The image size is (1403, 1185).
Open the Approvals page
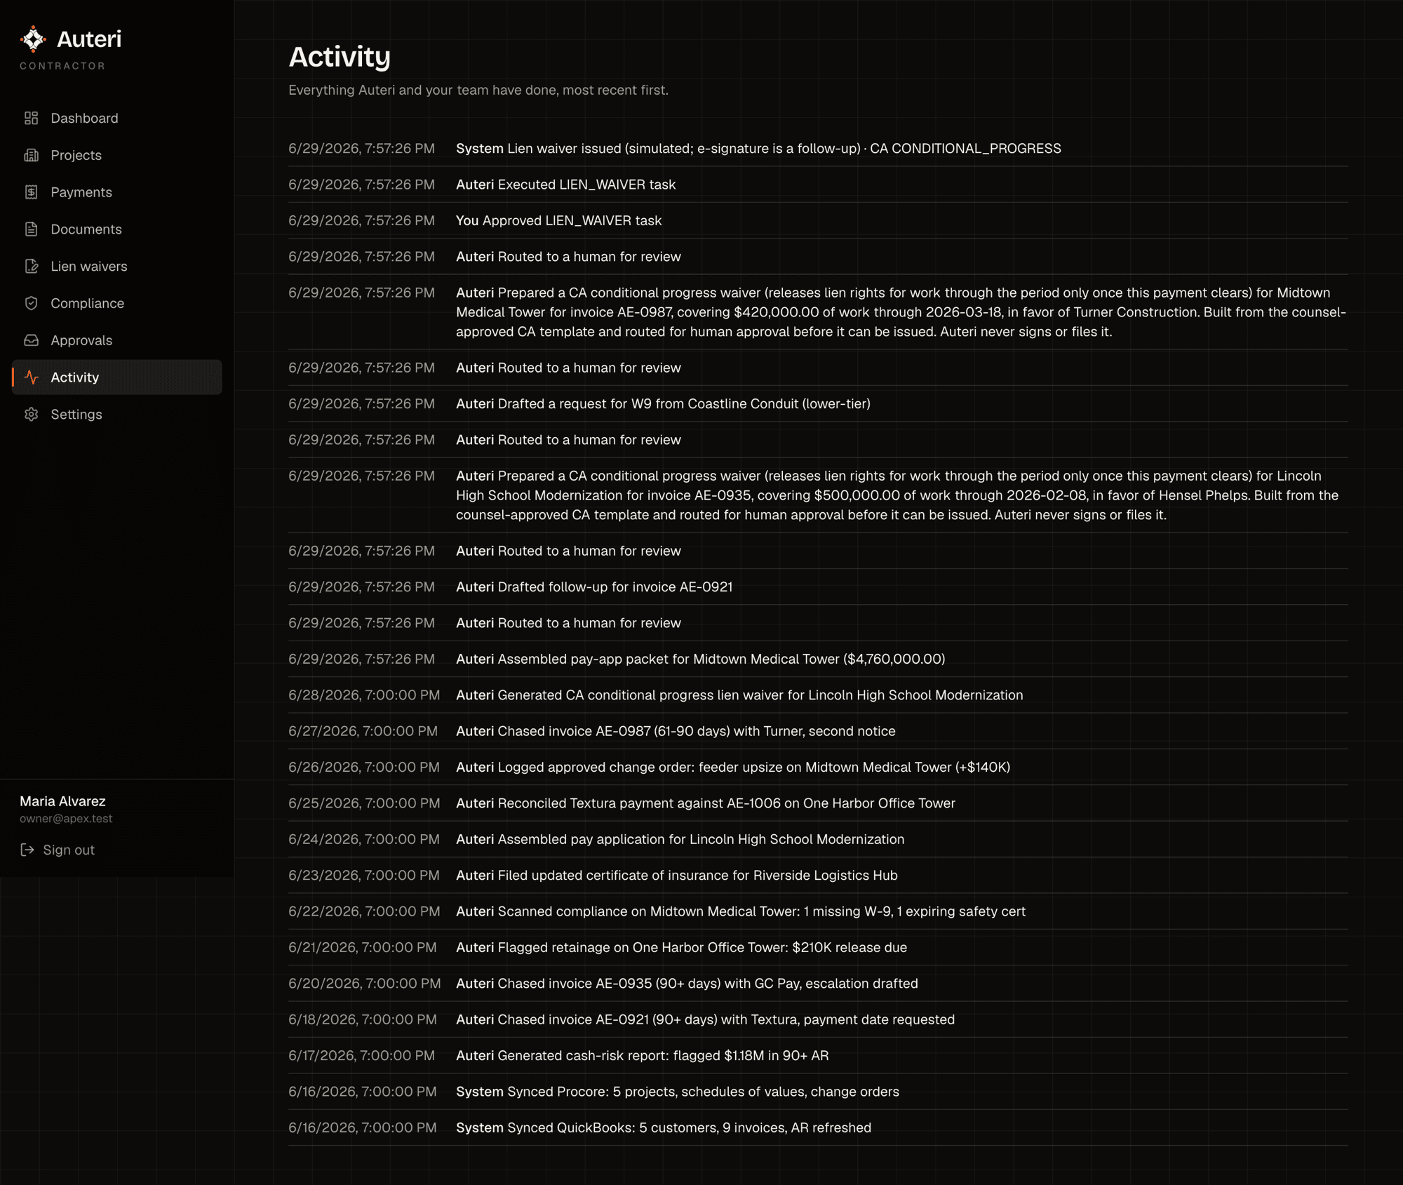[117, 340]
